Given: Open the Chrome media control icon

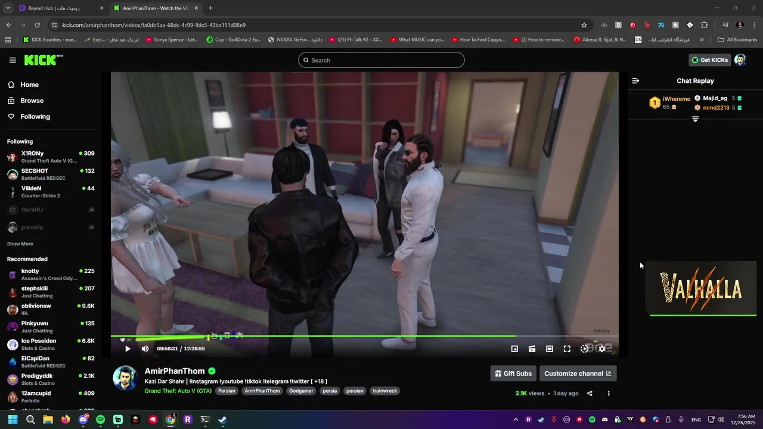Looking at the screenshot, I should point(725,25).
